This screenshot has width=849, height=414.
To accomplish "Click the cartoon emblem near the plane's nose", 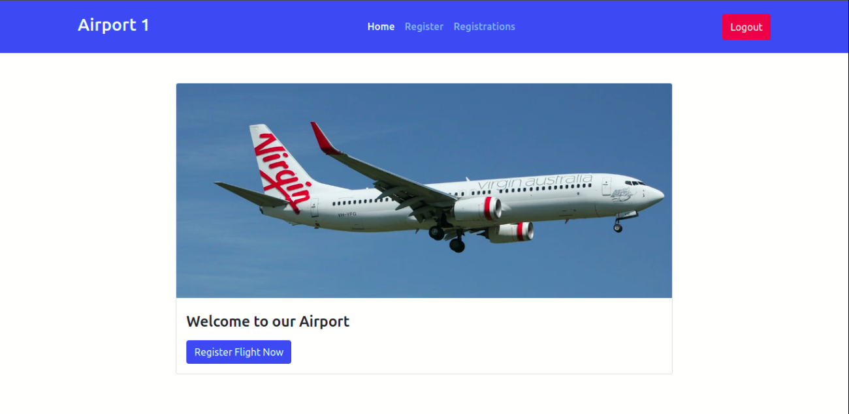I will 621,194.
